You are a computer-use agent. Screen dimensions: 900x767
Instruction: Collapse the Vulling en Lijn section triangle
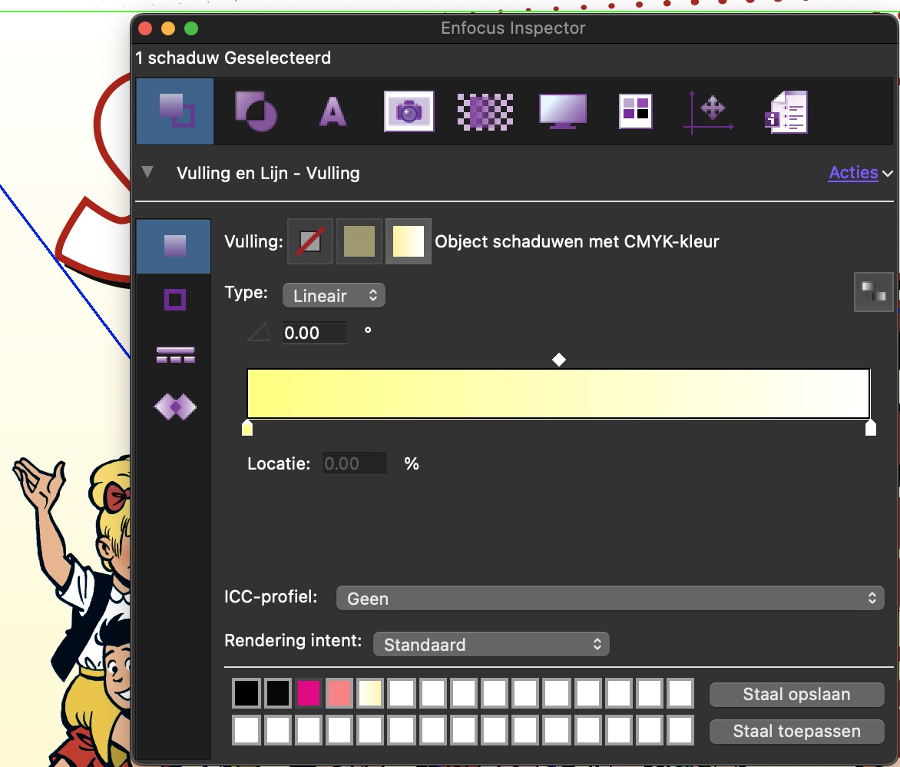[x=147, y=172]
